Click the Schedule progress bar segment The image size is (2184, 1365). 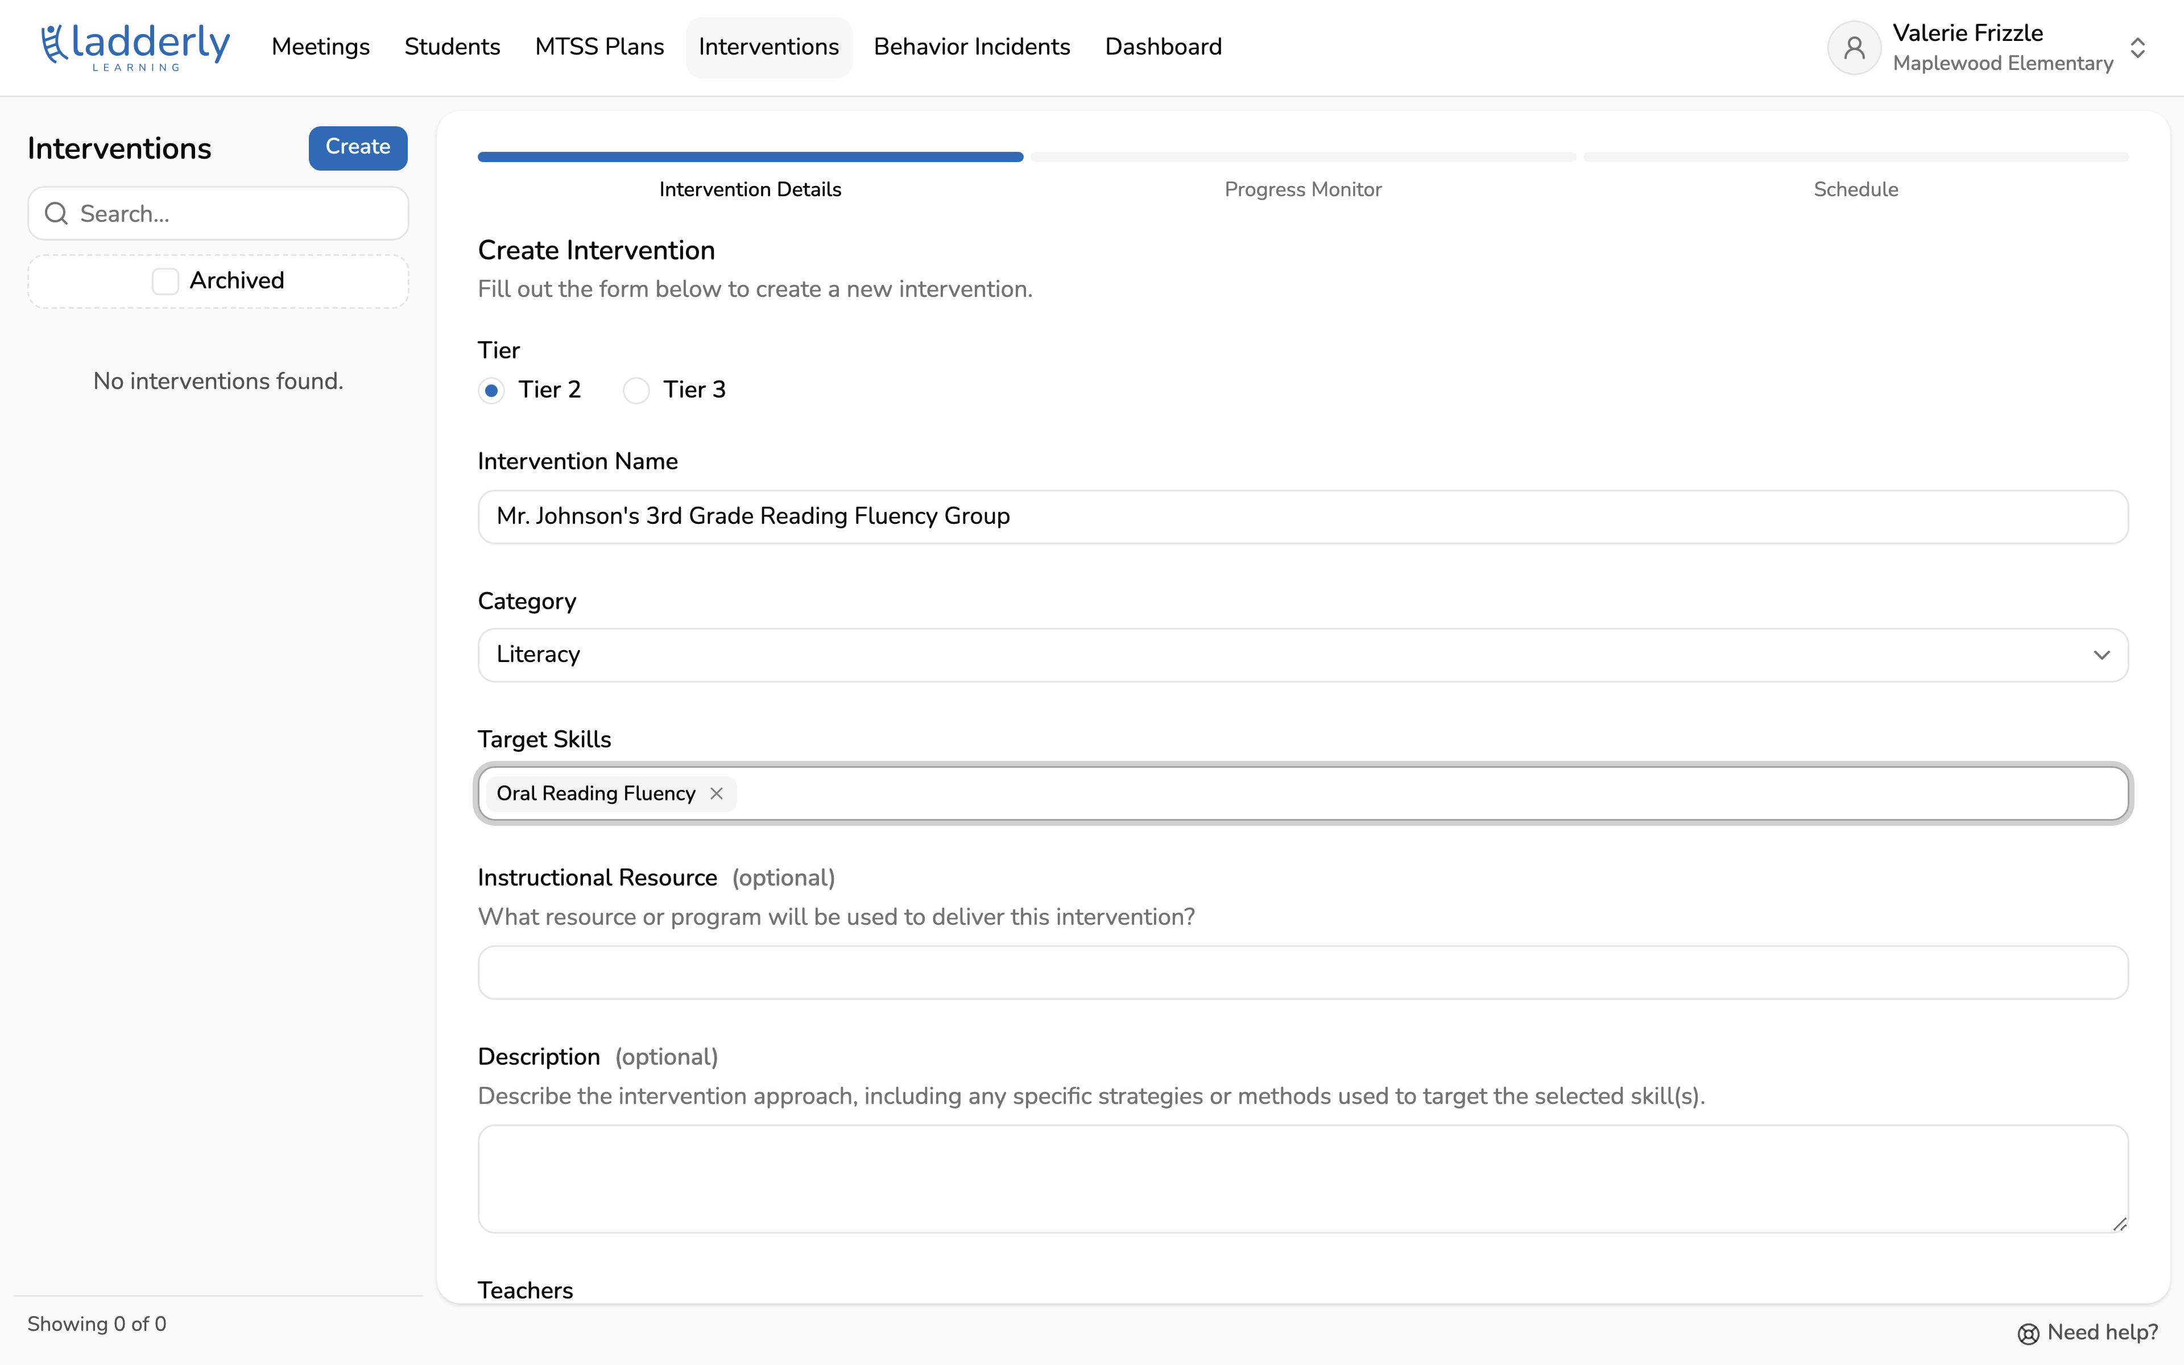[x=1855, y=157]
